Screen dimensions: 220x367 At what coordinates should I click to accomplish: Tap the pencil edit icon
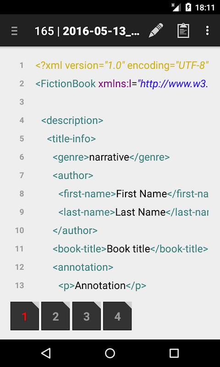[x=156, y=30]
